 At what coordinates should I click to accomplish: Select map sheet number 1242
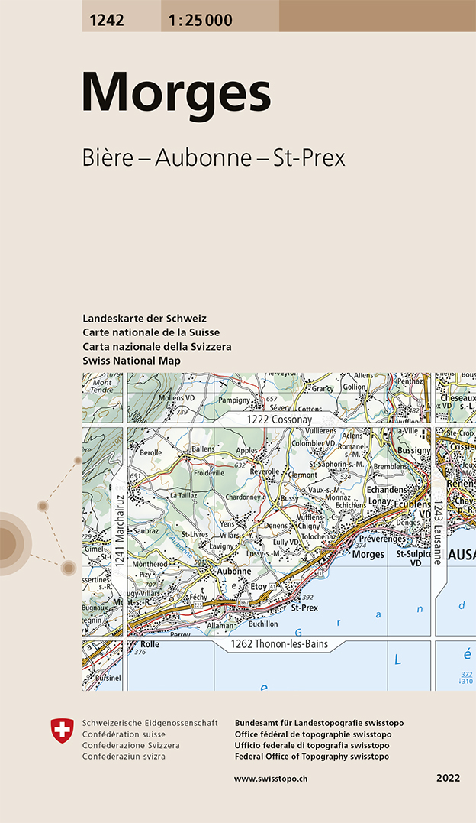108,21
